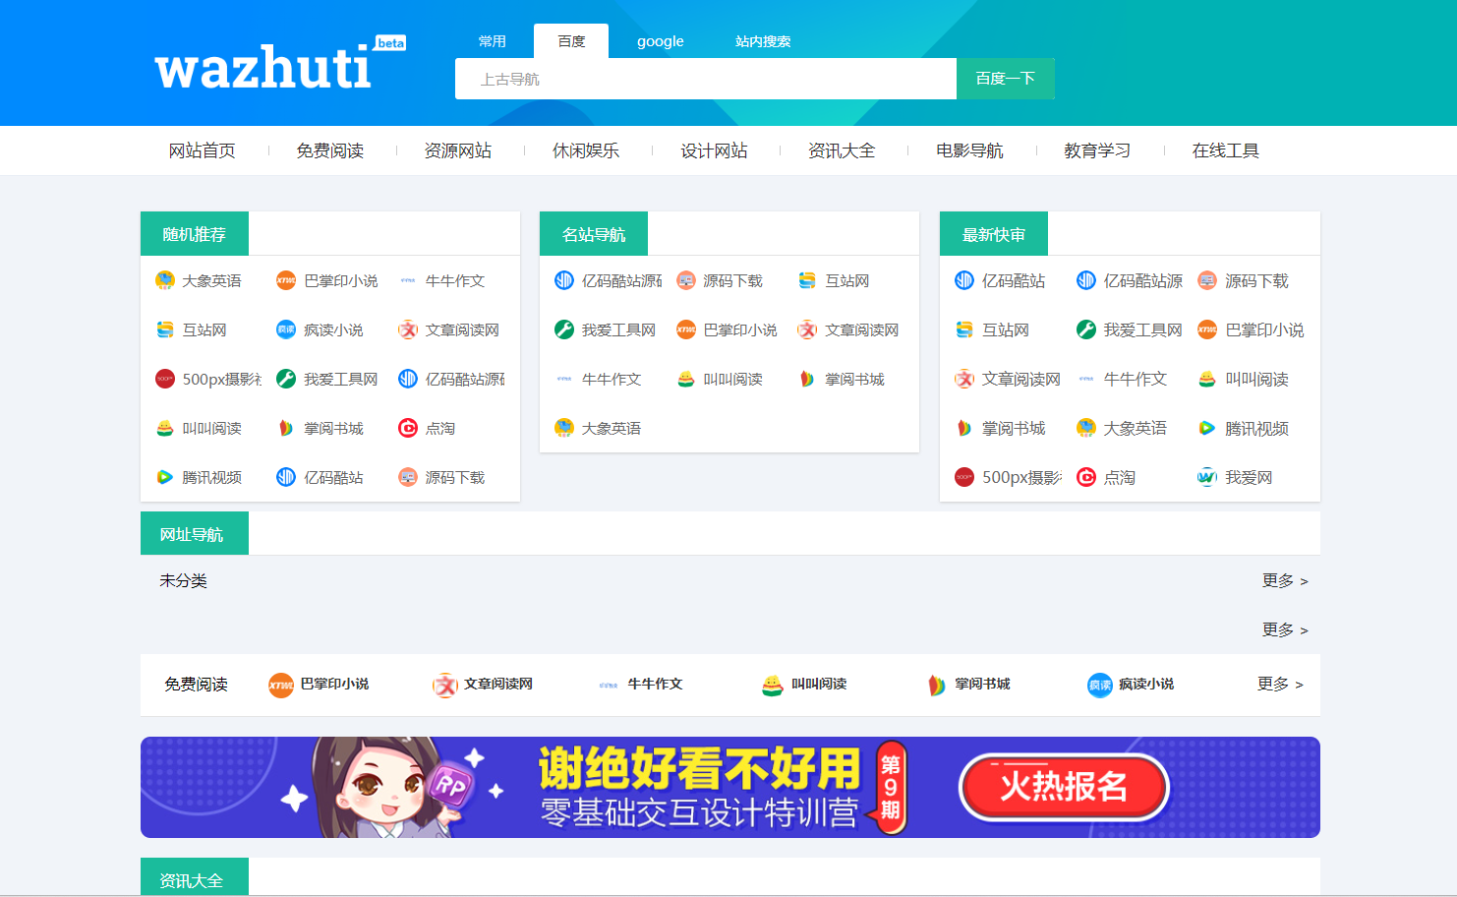Image resolution: width=1457 pixels, height=897 pixels.
Task: Open the 电影导航 menu item
Action: [x=969, y=150]
